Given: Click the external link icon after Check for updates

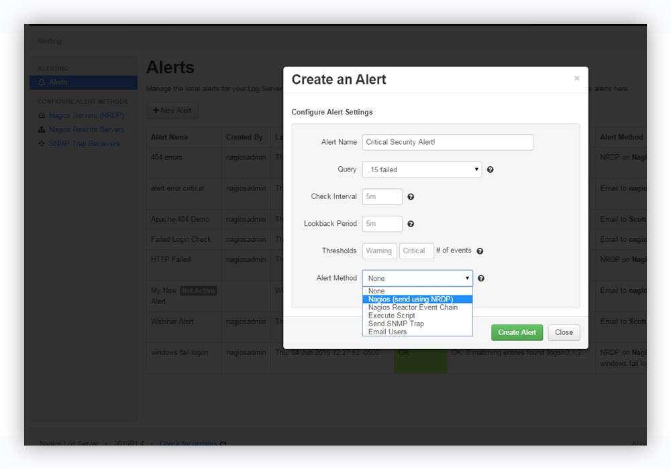Looking at the screenshot, I should click(x=223, y=444).
